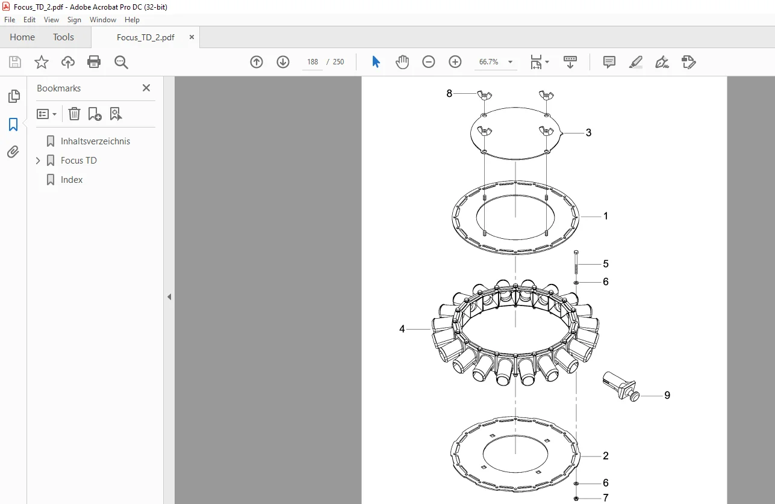Bookmark this file with the star icon
Image resolution: width=775 pixels, height=504 pixels.
click(x=42, y=62)
